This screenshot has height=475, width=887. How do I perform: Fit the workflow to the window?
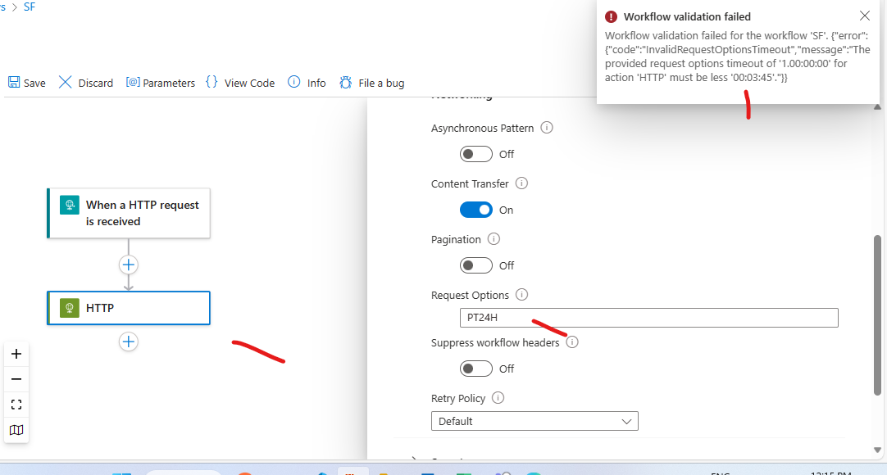pyautogui.click(x=16, y=404)
